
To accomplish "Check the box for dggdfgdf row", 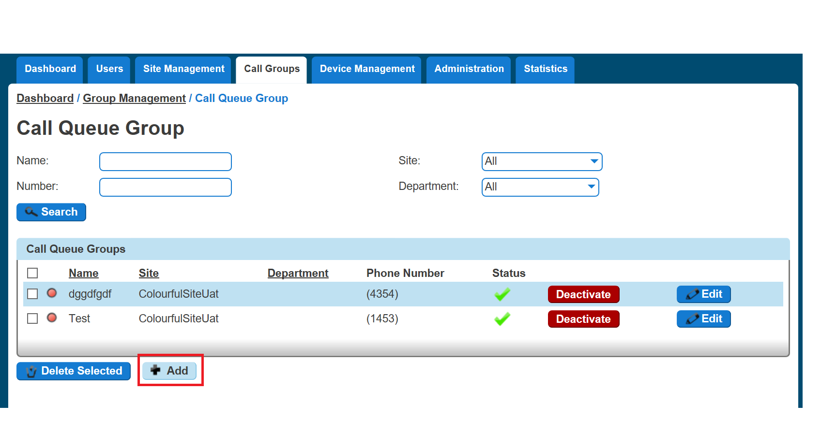I will (32, 294).
